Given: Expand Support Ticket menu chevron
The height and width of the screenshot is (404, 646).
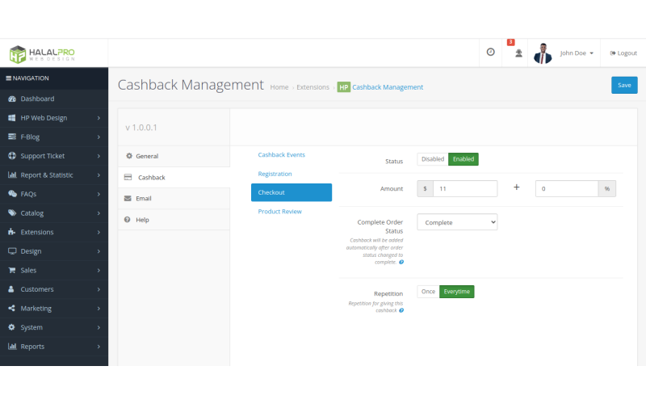Looking at the screenshot, I should 99,156.
